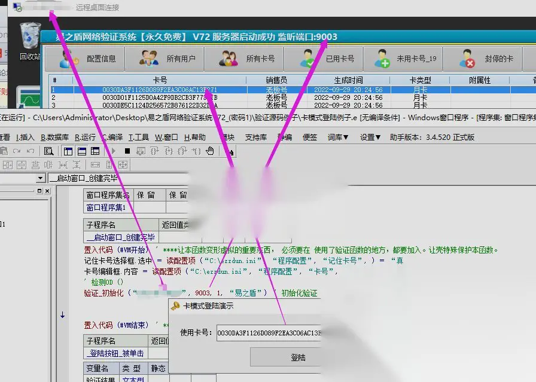Click the step into debug icon
536x382 pixels.
(x=169, y=151)
